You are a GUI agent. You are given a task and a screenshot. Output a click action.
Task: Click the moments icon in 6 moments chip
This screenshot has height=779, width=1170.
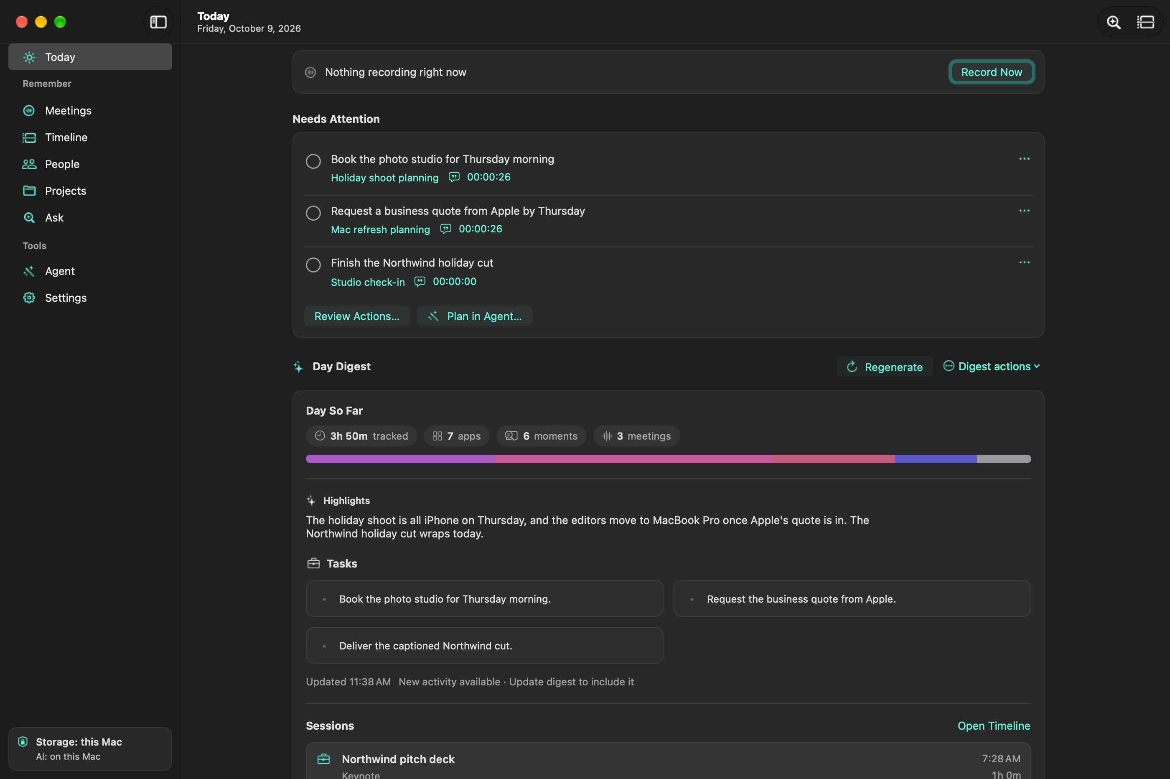click(511, 436)
